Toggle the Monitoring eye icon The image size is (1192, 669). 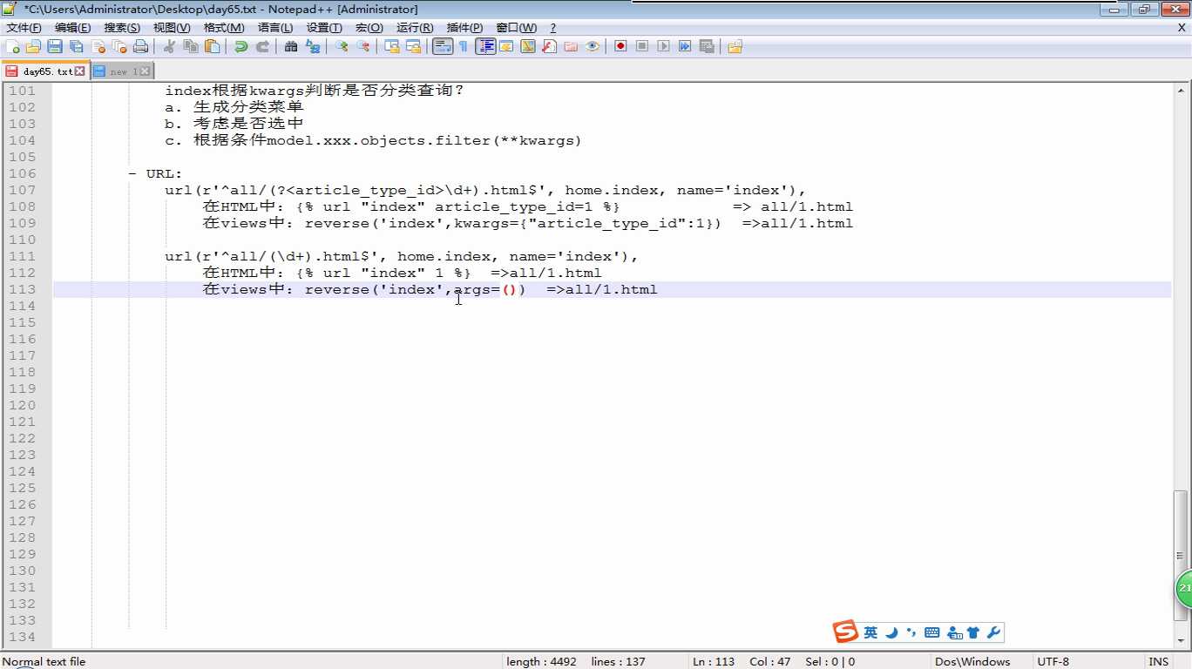593,46
